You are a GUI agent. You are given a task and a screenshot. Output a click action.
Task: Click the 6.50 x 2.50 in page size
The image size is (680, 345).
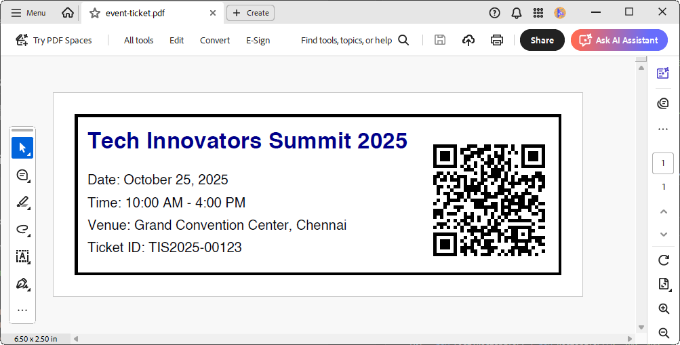[x=35, y=339]
